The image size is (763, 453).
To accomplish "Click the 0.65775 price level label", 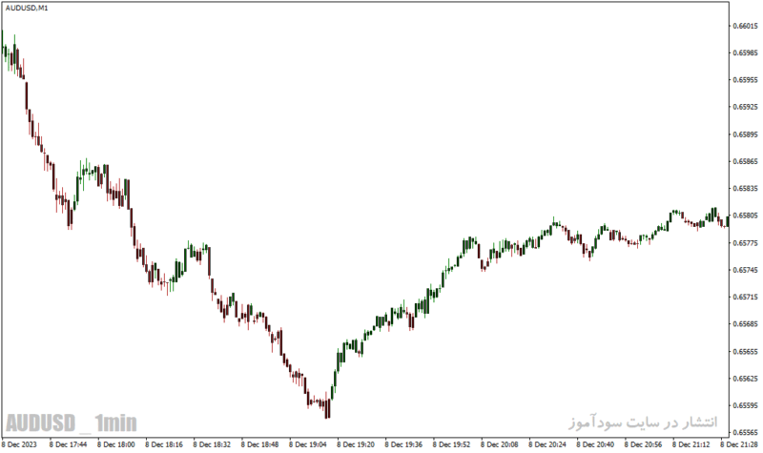I will 746,243.
